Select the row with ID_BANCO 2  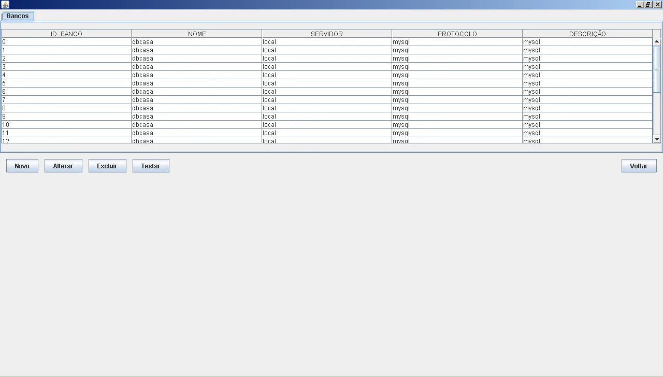[x=327, y=59]
